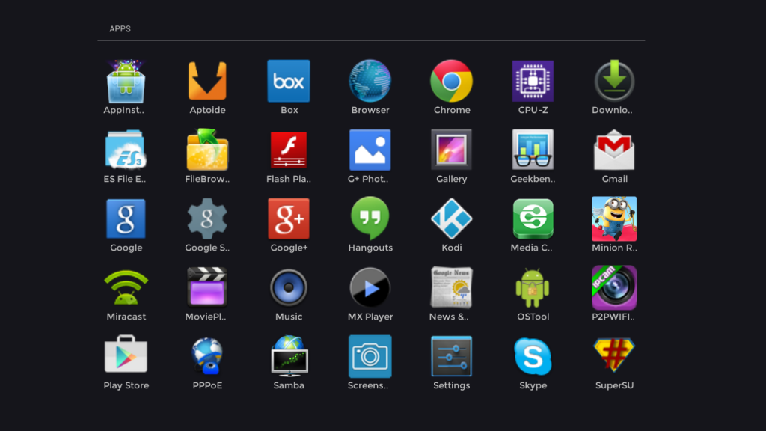Launch Hangouts messaging app
The width and height of the screenshot is (766, 431).
[x=370, y=218]
